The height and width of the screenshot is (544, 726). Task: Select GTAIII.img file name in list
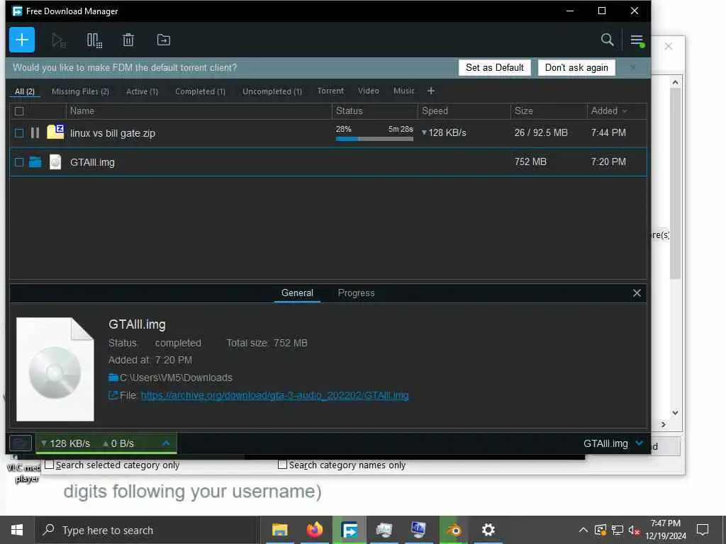92,162
